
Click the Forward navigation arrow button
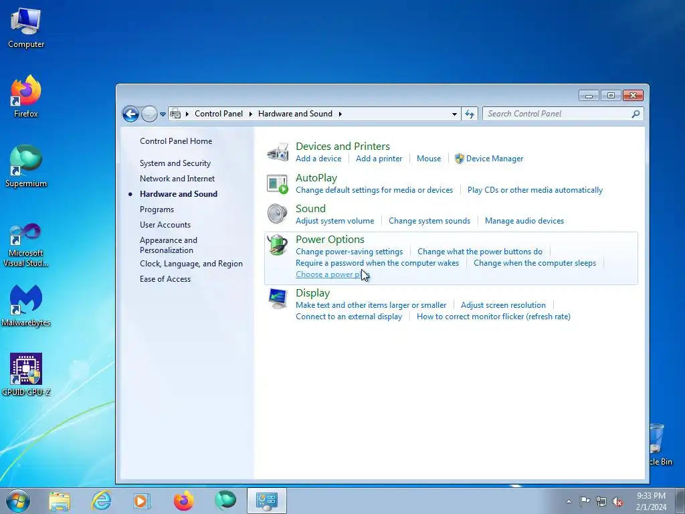pyautogui.click(x=149, y=114)
